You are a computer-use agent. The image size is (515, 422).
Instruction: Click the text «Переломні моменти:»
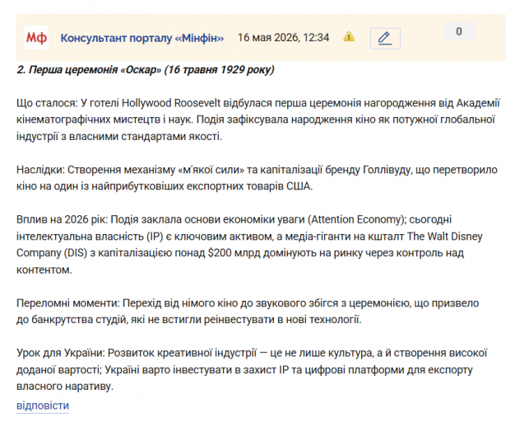68,303
